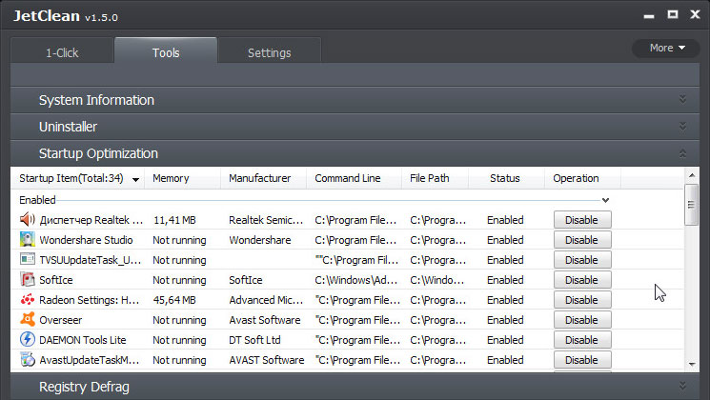Image resolution: width=710 pixels, height=400 pixels.
Task: Select the Realtek speaker icon
Action: 28,220
